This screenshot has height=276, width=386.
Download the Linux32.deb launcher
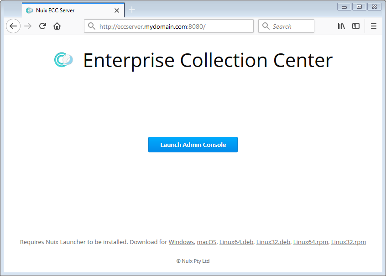point(273,242)
